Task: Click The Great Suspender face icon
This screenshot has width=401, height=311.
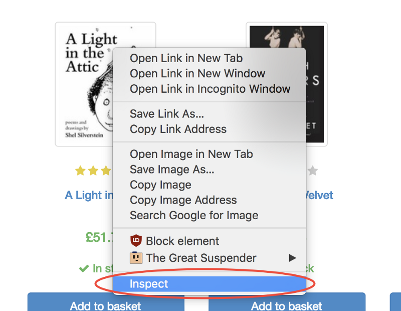Action: (136, 258)
